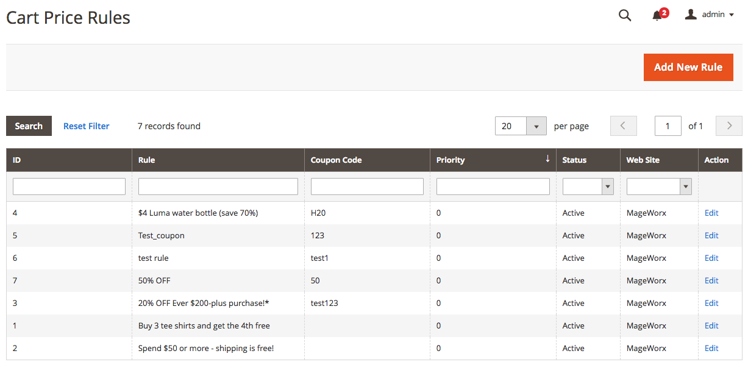Sort by the Status column header
Screen dimensions: 748x373
(x=588, y=160)
